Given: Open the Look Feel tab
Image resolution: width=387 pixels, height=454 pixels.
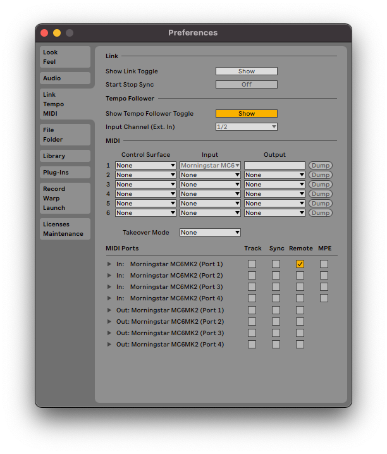Looking at the screenshot, I should tap(65, 57).
